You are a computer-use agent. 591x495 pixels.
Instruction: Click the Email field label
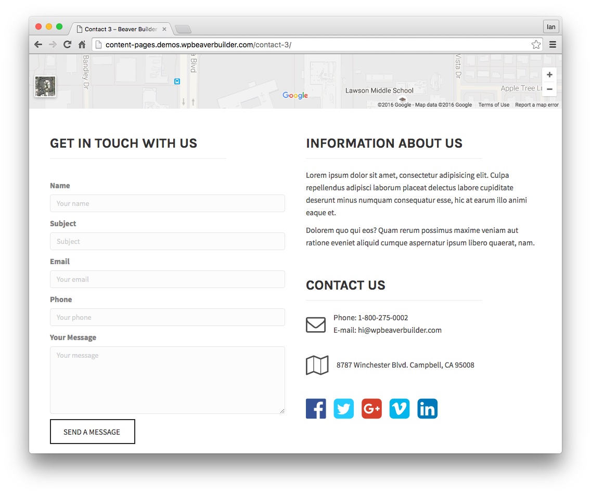point(60,262)
